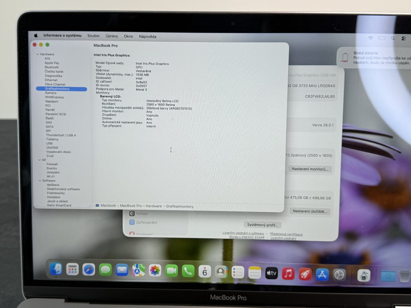Screen dimensions: 411x308
Task: Open the Úpravy menu
Action: pos(112,36)
